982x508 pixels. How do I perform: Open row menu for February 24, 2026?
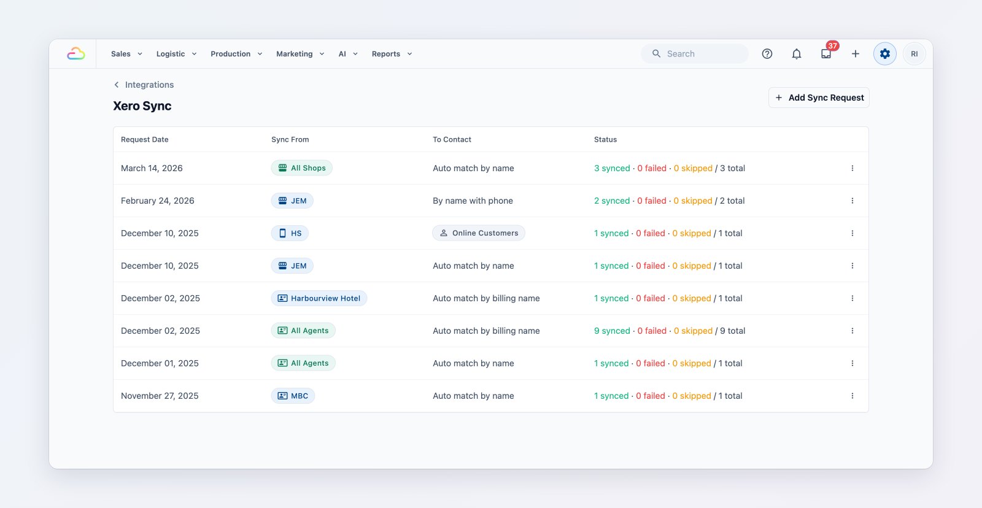point(852,201)
